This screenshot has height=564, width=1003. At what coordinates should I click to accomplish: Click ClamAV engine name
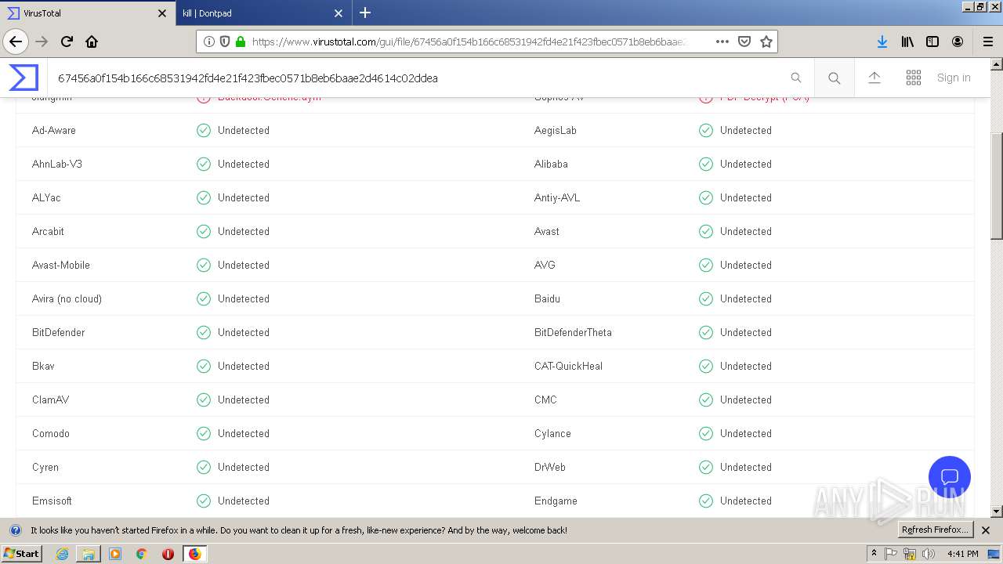click(51, 399)
